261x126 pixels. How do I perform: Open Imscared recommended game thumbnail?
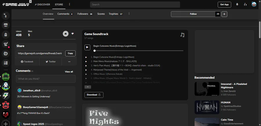point(207,89)
